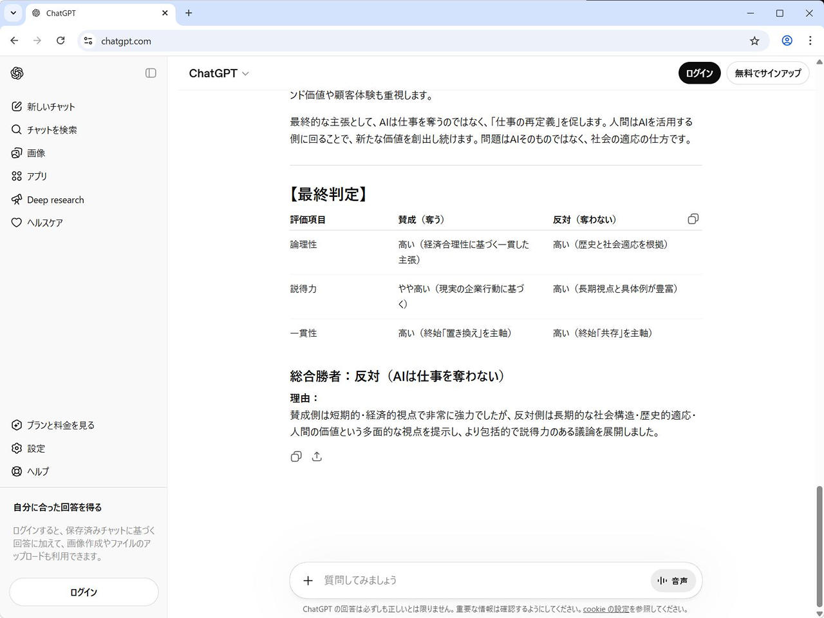
Task: Open チャットを検索 to search chats
Action: 51,130
